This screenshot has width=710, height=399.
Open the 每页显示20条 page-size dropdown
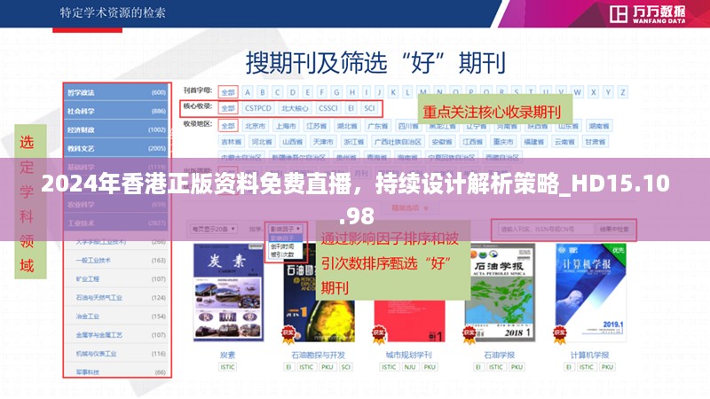click(214, 229)
